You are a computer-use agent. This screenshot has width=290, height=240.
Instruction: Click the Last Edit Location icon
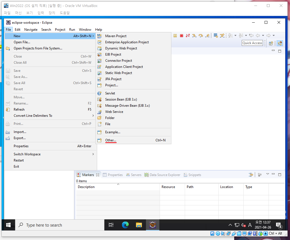click(x=251, y=35)
